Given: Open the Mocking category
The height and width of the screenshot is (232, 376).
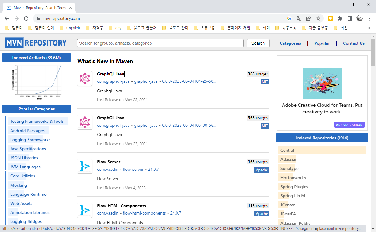Looking at the screenshot, I should [x=18, y=185].
